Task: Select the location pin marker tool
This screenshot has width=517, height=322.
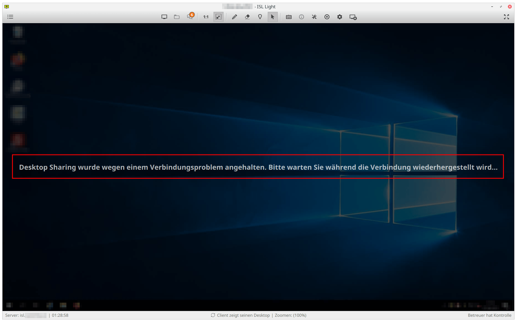Action: (x=260, y=17)
